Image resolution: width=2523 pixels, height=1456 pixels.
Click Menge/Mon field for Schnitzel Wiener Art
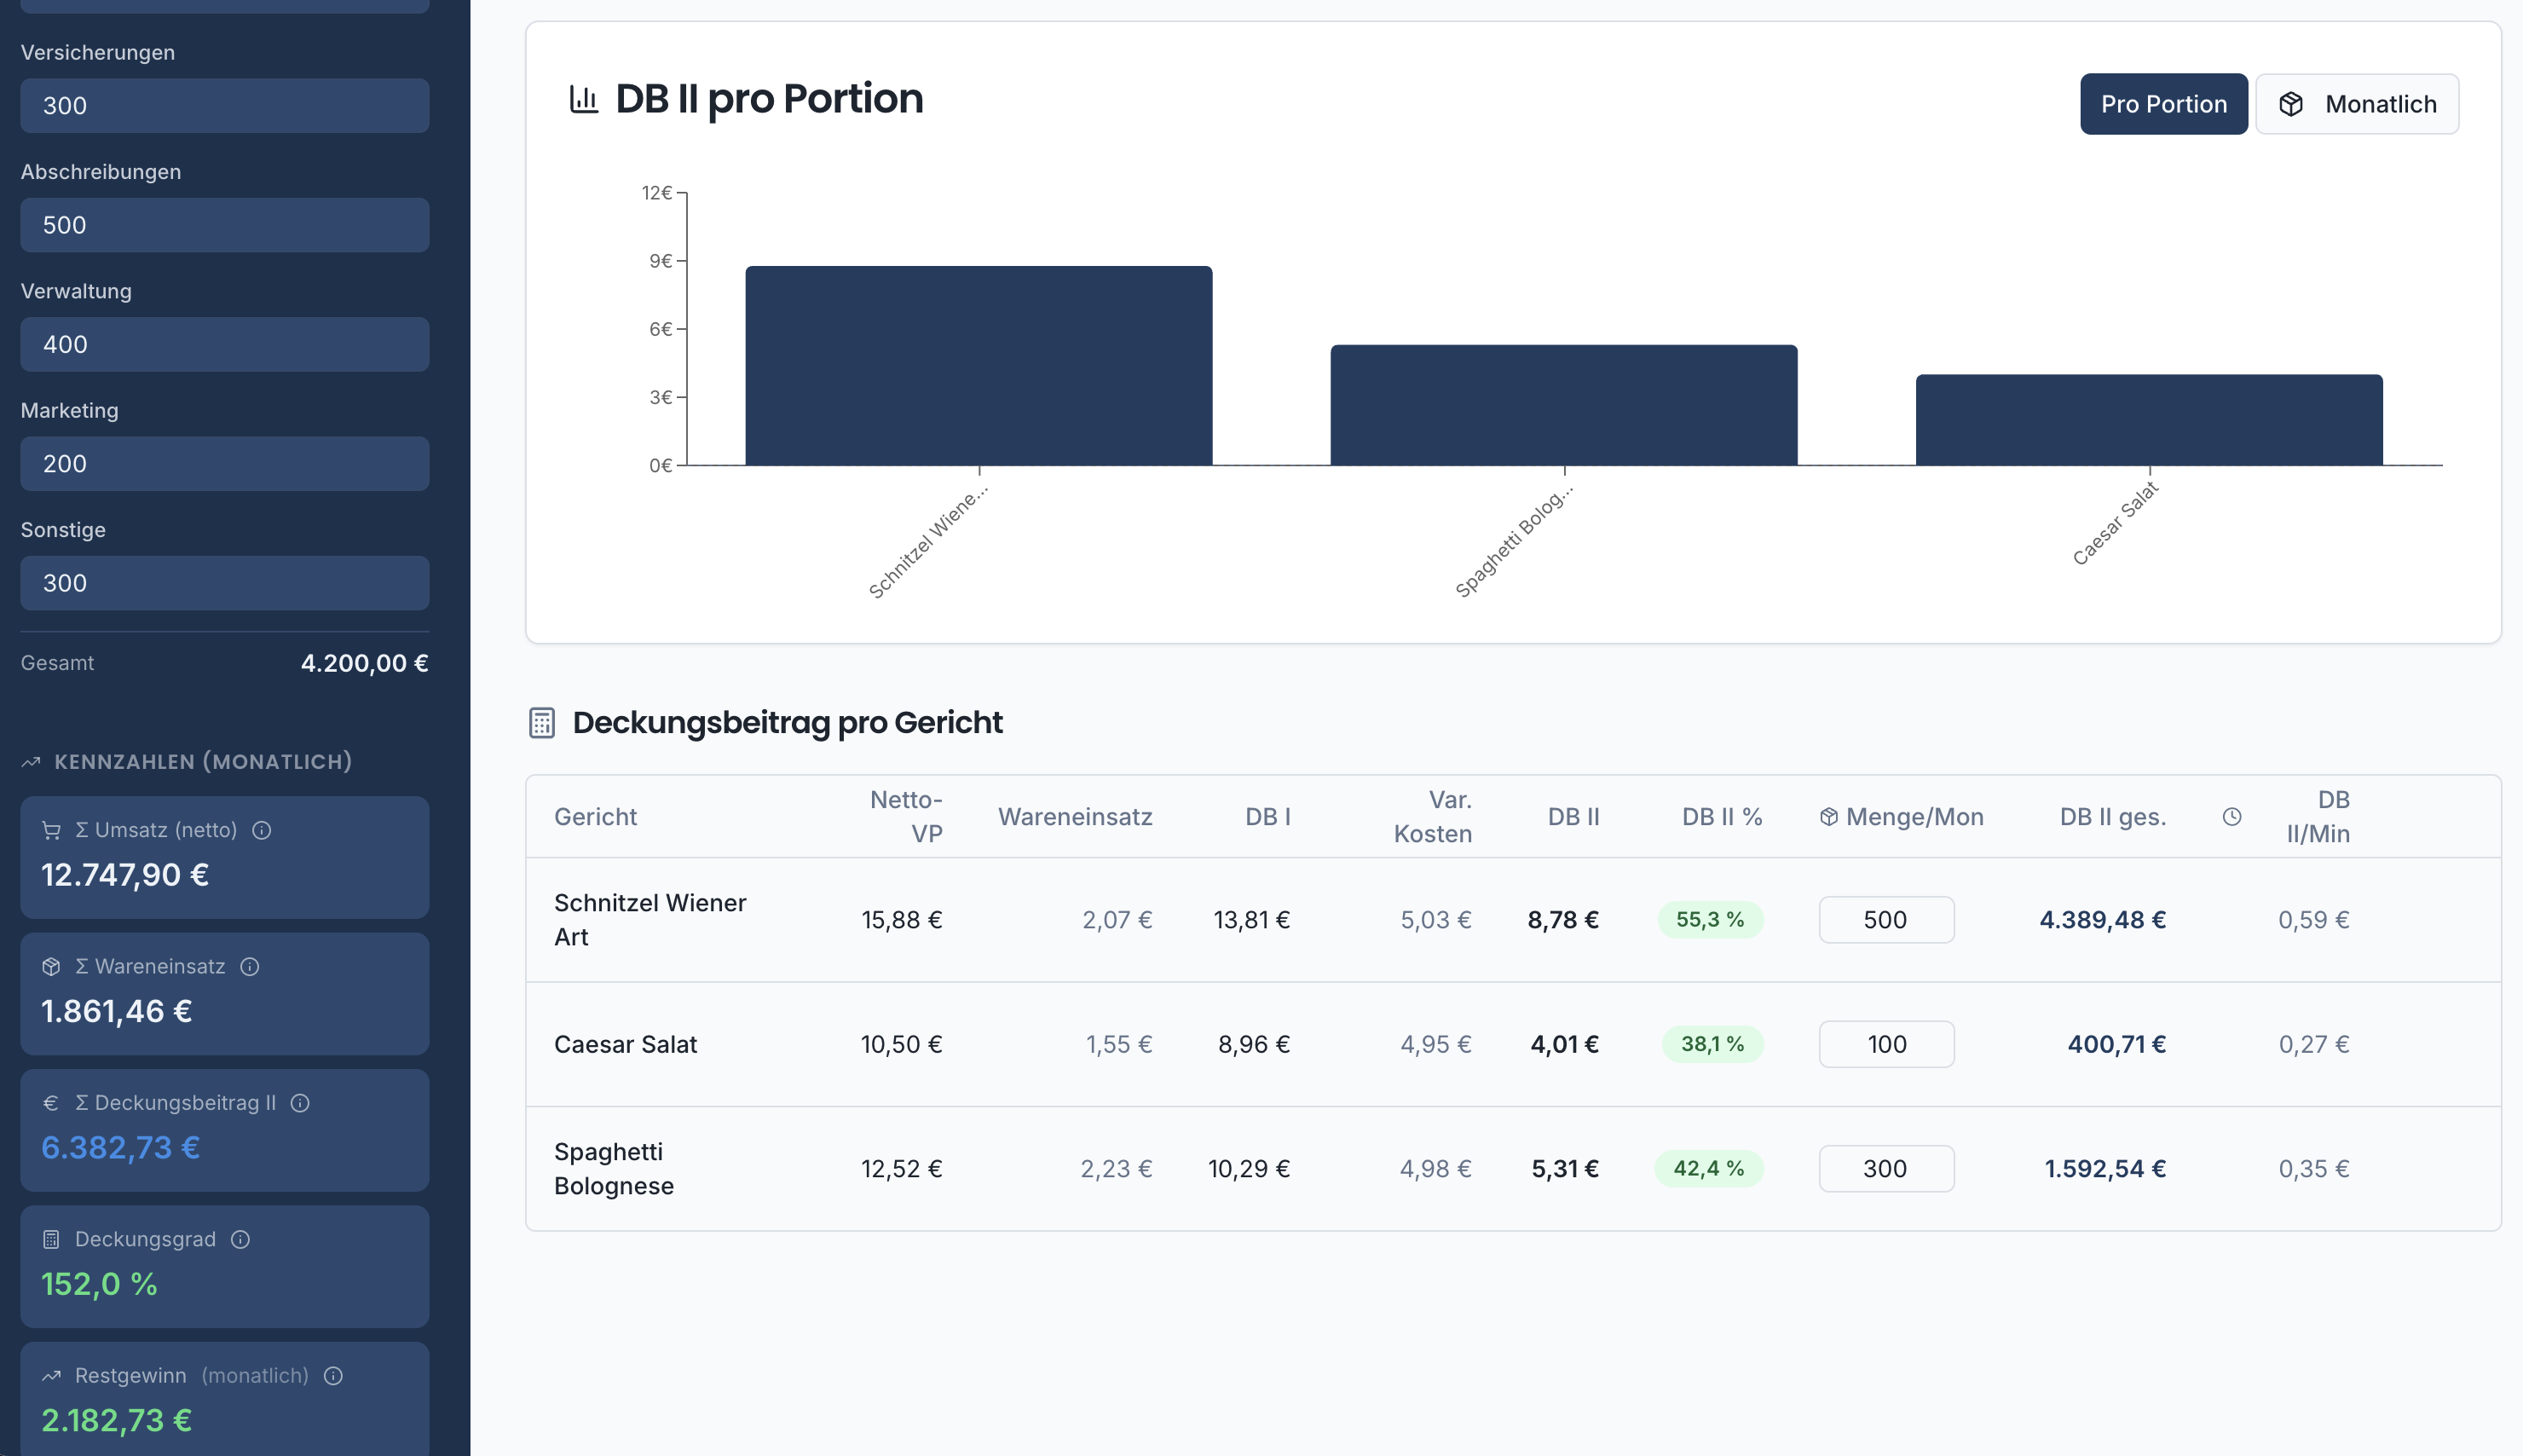[1885, 920]
